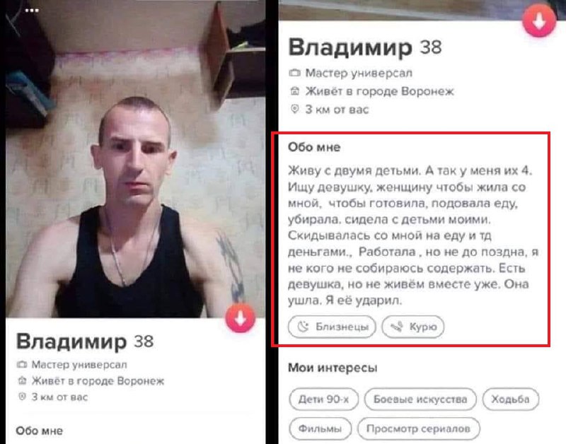This screenshot has height=444, width=566.
Task: Select the Близнецы zodiac chip
Action: pyautogui.click(x=332, y=327)
